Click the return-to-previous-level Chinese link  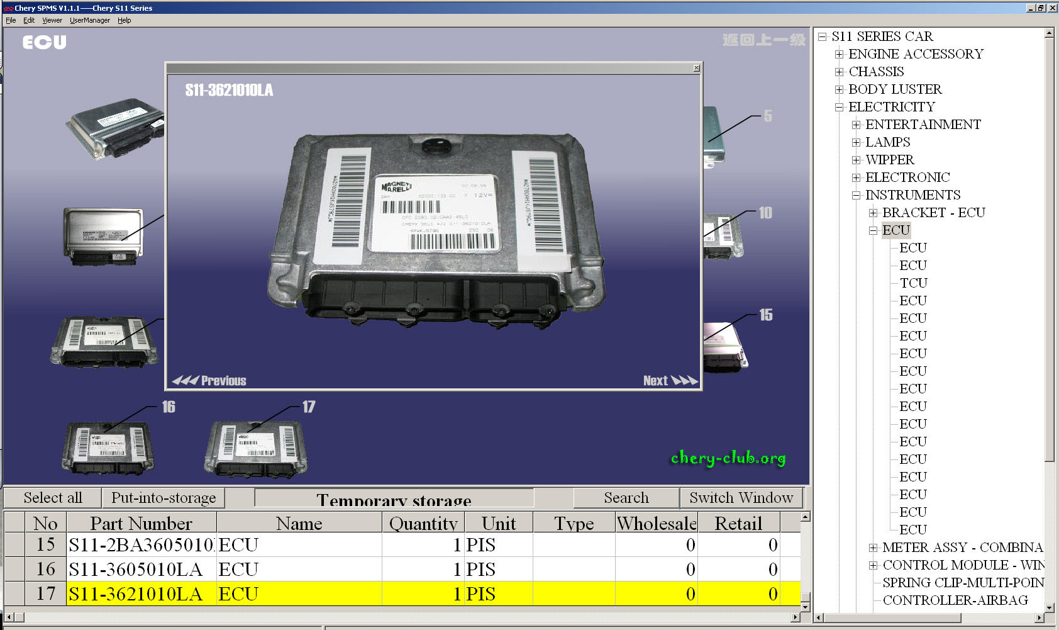coord(764,40)
